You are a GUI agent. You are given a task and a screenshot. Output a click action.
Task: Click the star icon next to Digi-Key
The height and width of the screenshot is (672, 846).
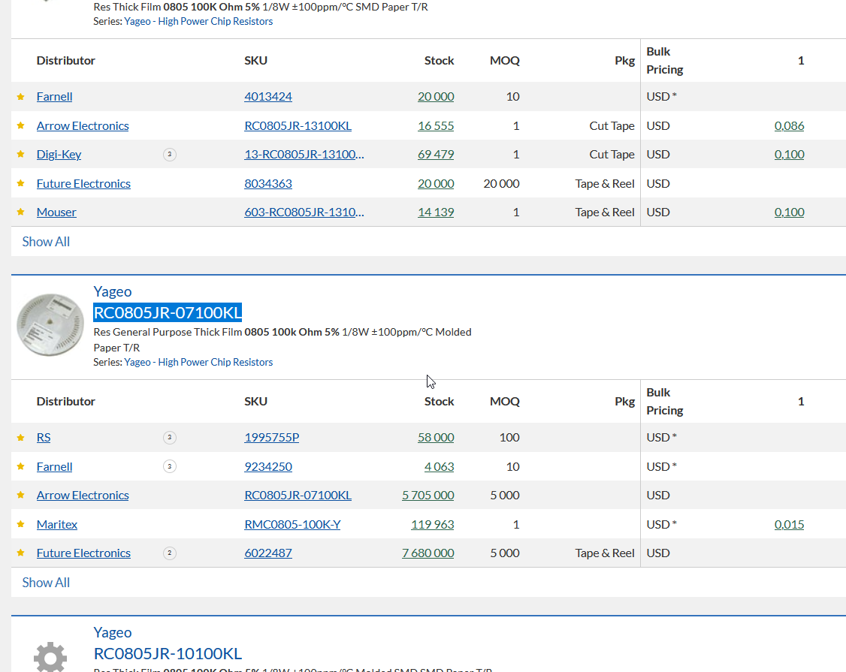click(x=21, y=155)
